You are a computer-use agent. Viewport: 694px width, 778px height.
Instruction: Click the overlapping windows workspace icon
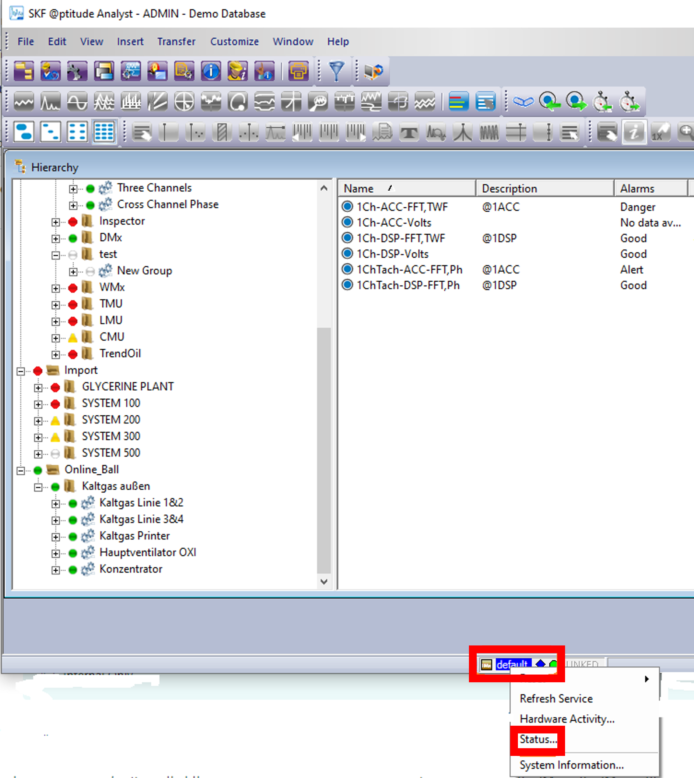[104, 71]
